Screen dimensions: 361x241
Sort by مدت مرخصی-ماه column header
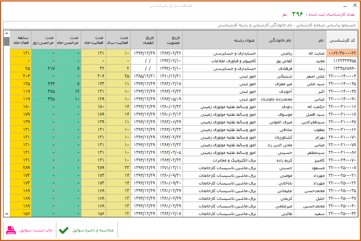68,40
